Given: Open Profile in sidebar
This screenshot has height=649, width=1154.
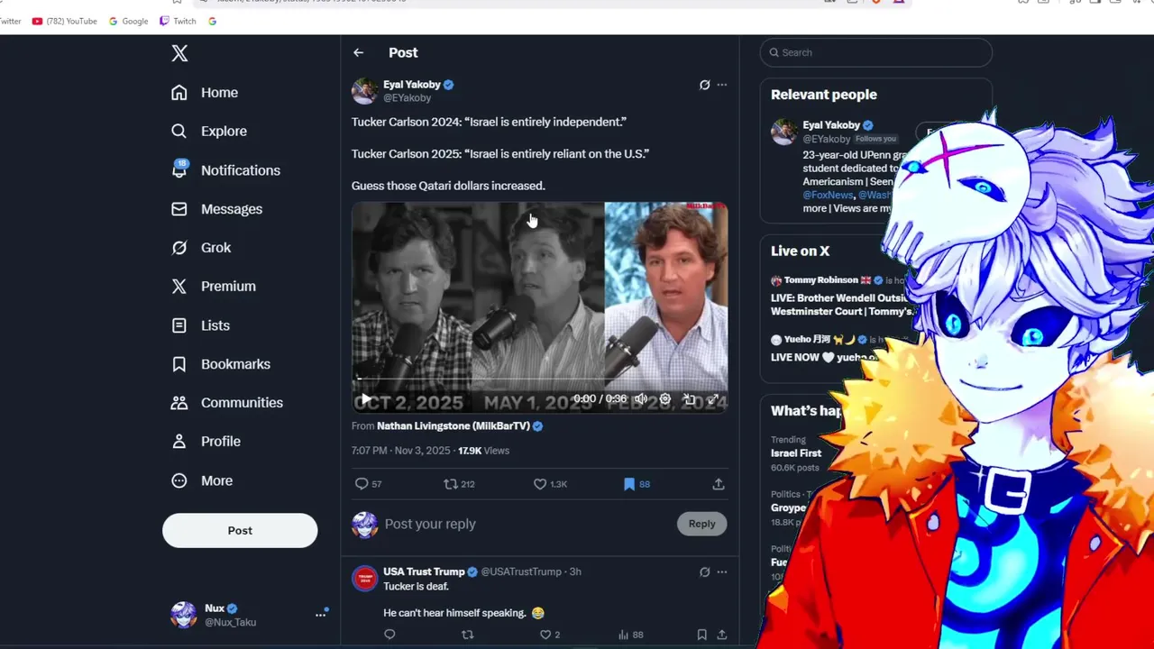Looking at the screenshot, I should point(206,442).
